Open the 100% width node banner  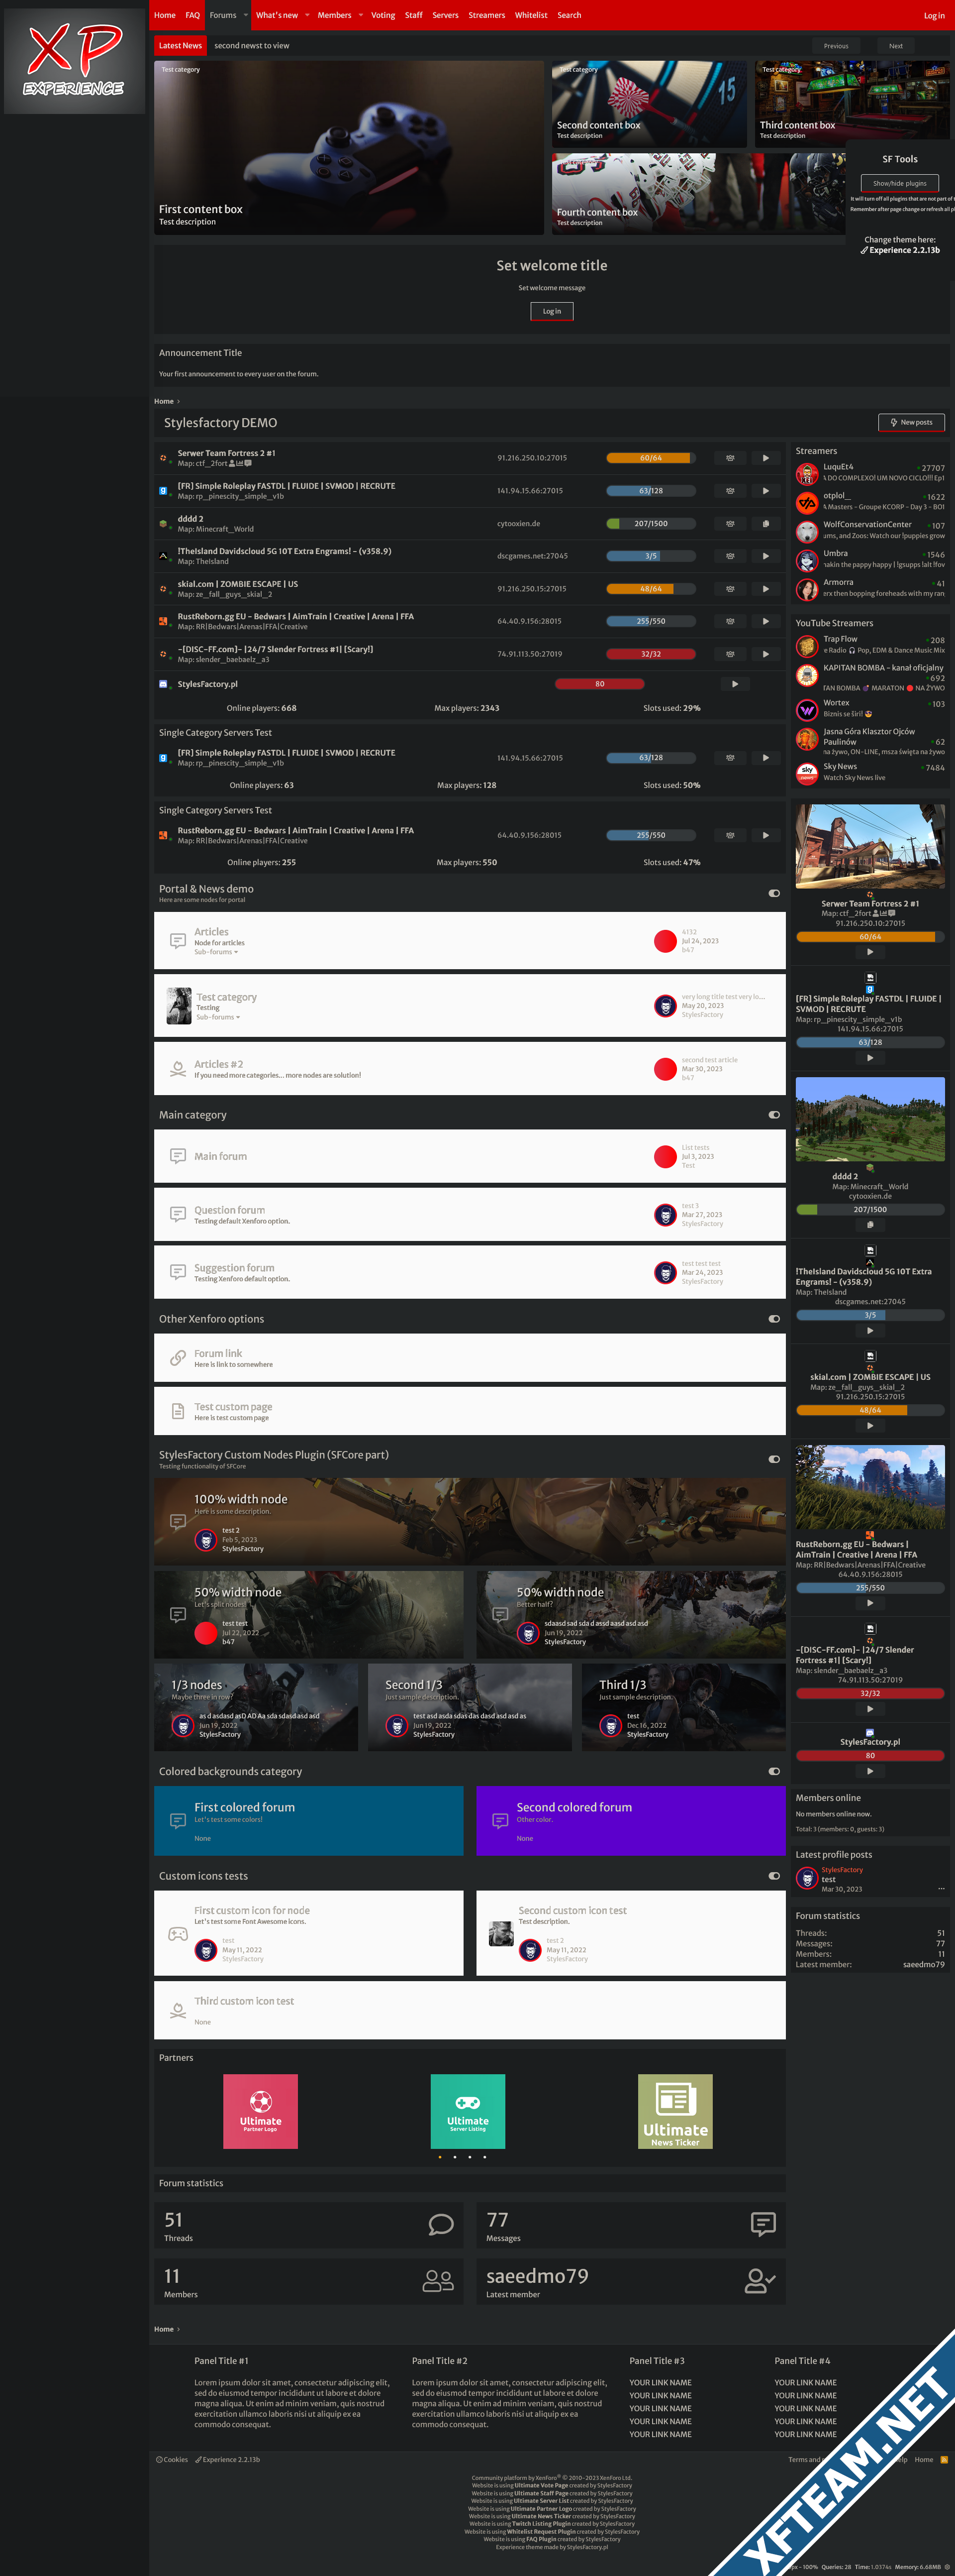pyautogui.click(x=470, y=1522)
